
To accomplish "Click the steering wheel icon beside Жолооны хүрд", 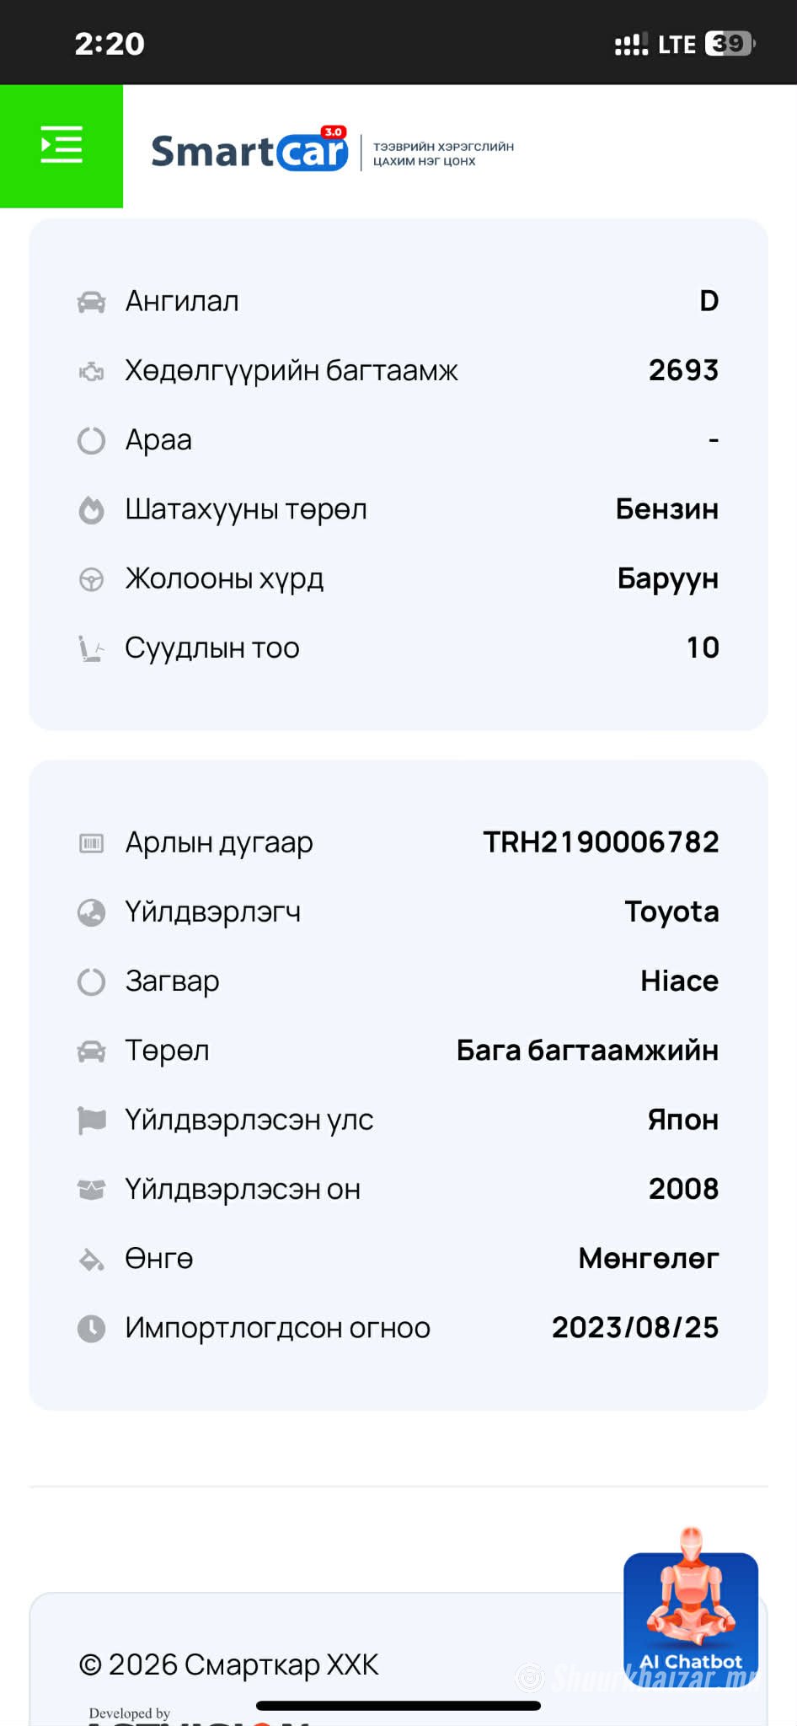I will point(91,579).
